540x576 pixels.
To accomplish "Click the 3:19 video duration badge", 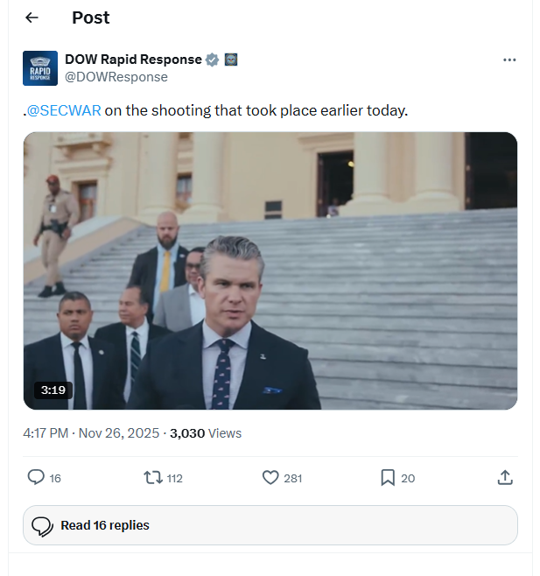I will pos(53,390).
